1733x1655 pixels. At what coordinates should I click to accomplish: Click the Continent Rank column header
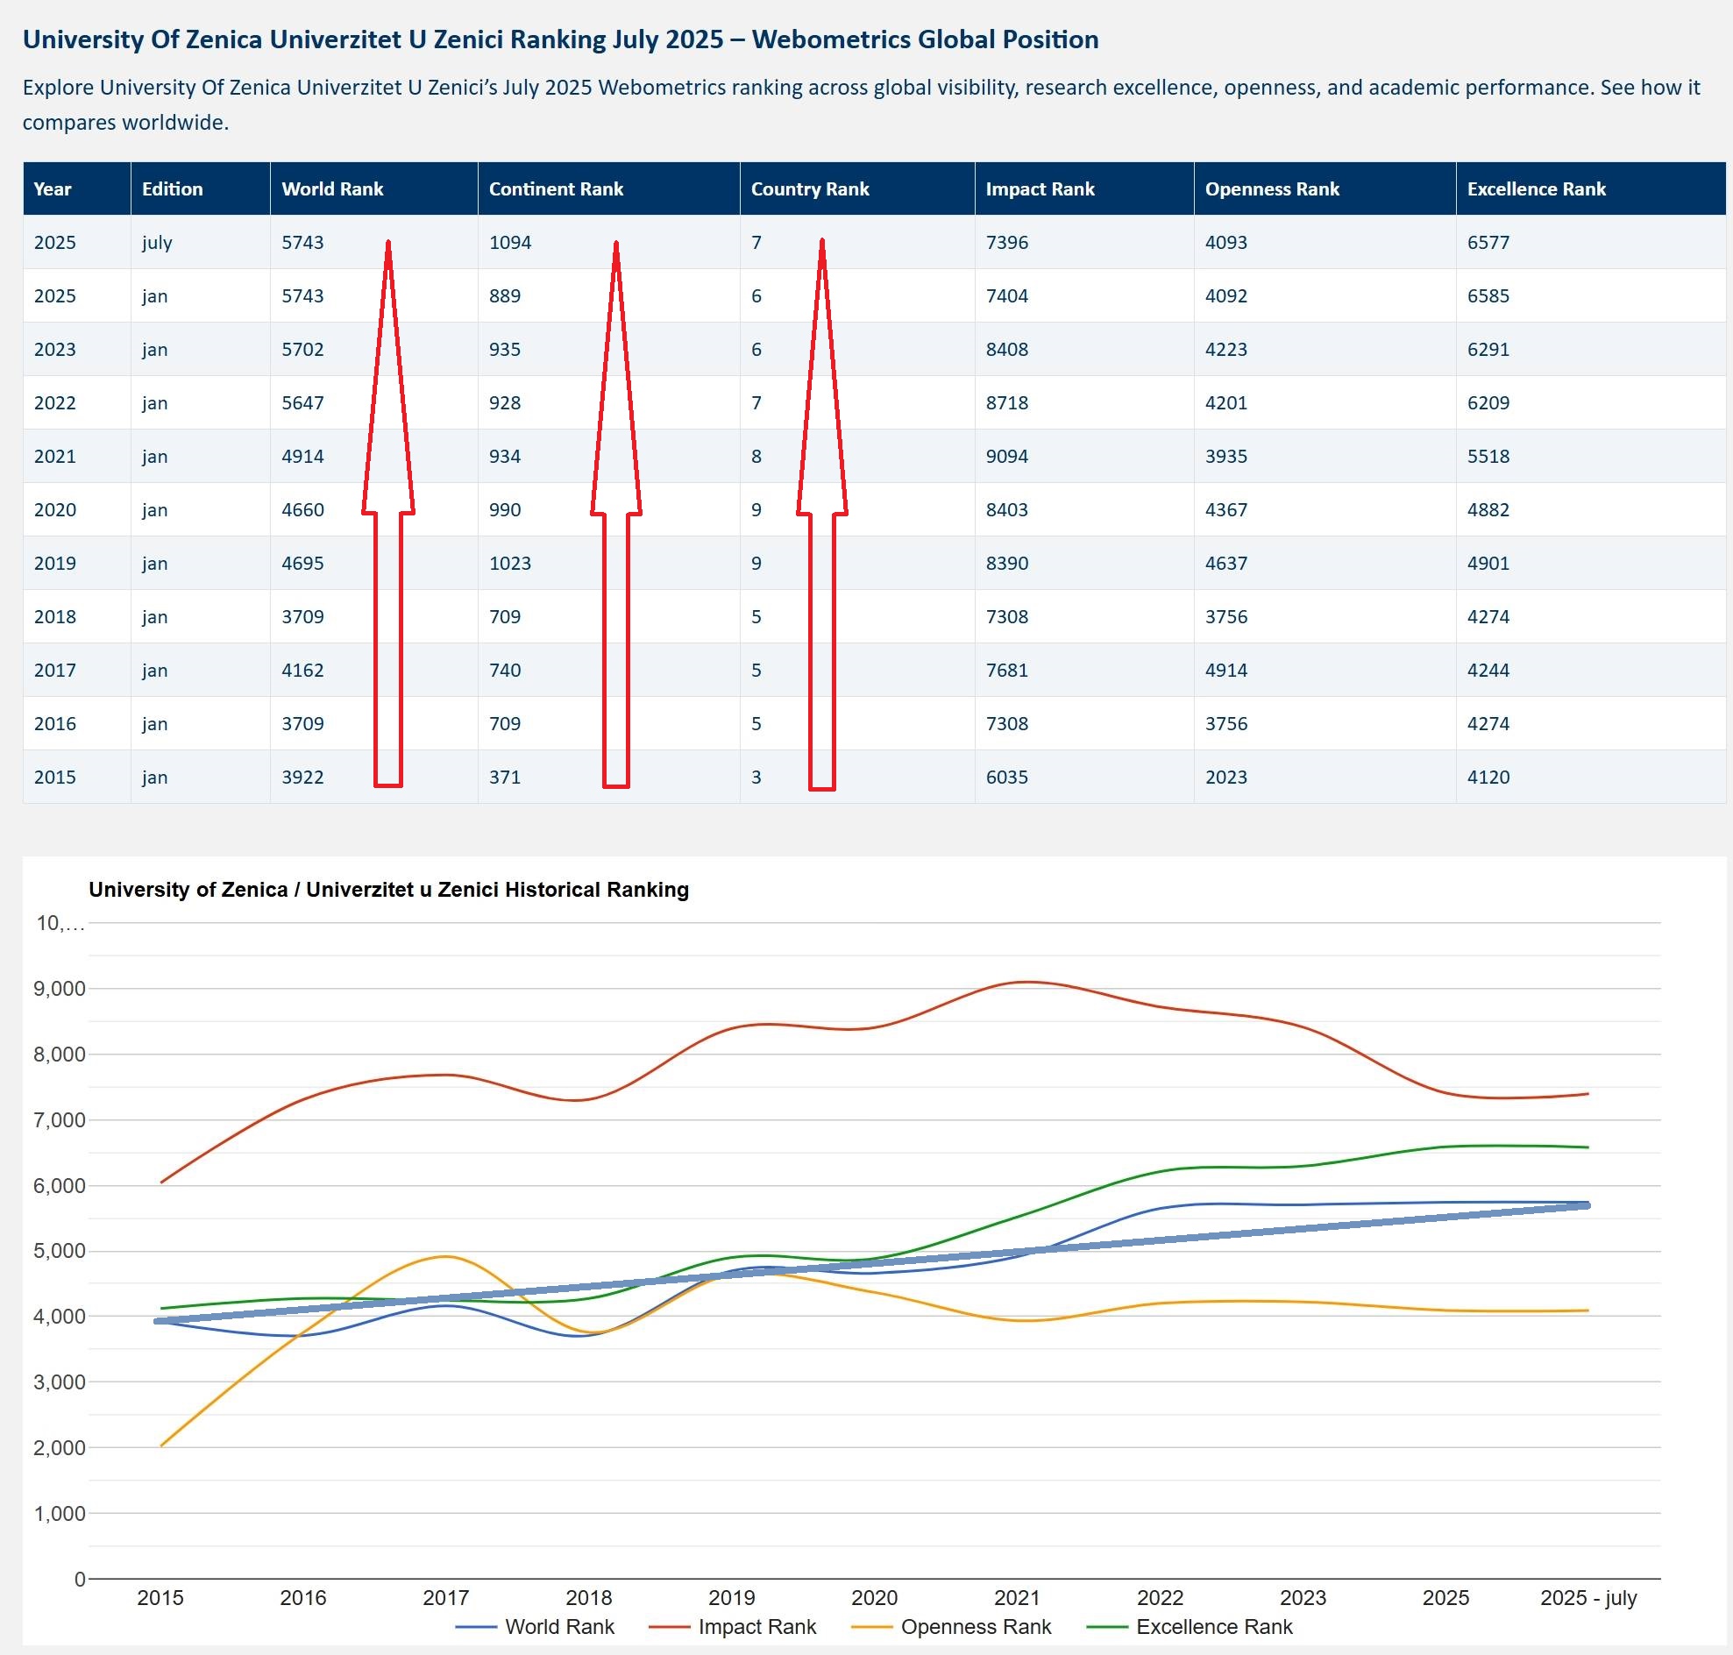click(x=556, y=188)
